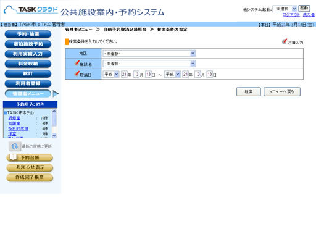The height and width of the screenshot is (237, 316).
Task: Open the 予約台帳 button
Action: [30, 157]
